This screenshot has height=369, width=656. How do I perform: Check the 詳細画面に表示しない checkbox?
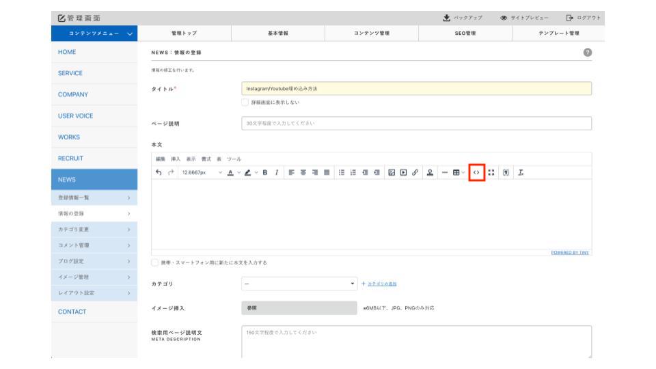pyautogui.click(x=245, y=102)
